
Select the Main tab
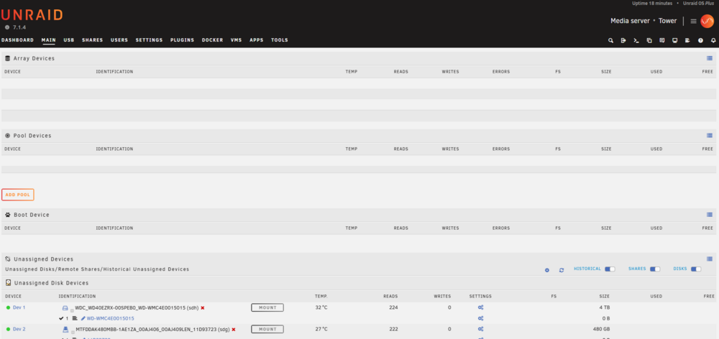point(49,40)
